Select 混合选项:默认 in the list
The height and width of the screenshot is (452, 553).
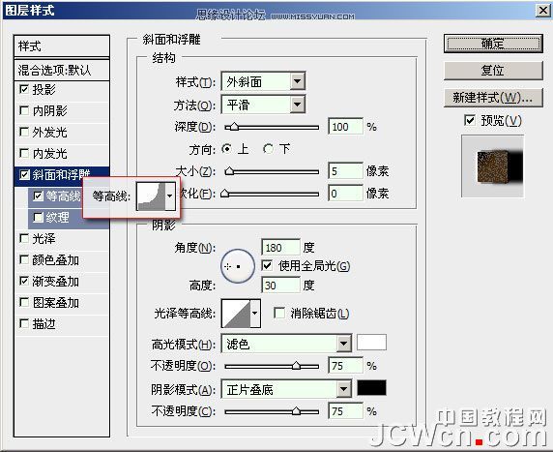pyautogui.click(x=62, y=70)
